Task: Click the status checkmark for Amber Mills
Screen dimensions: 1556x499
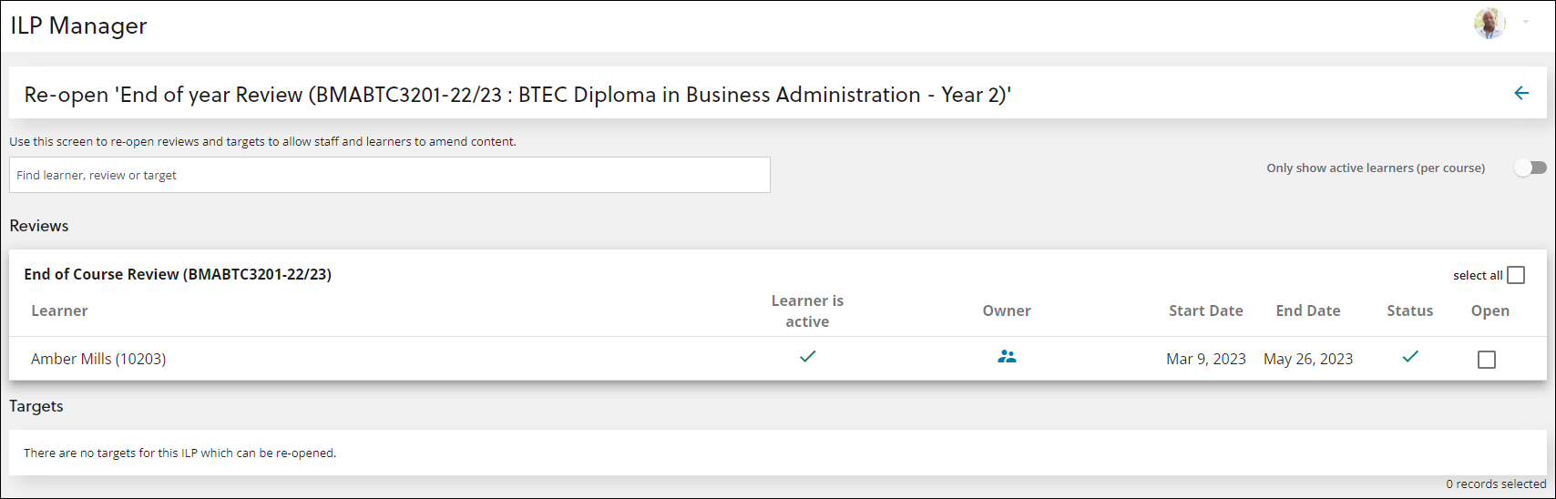Action: 1410,357
